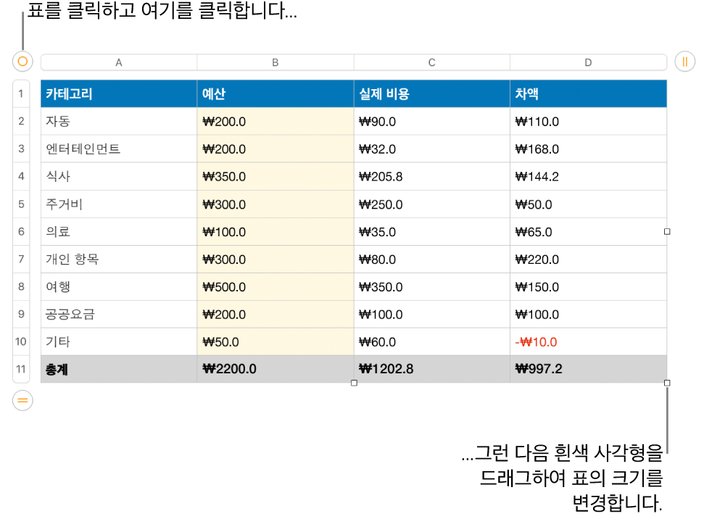This screenshot has height=519, width=704.
Task: Select the 총계 footer cell
Action: pos(118,369)
